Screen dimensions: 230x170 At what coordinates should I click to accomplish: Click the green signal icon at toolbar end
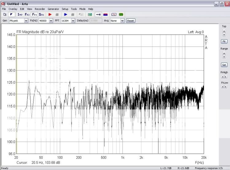coord(121,14)
